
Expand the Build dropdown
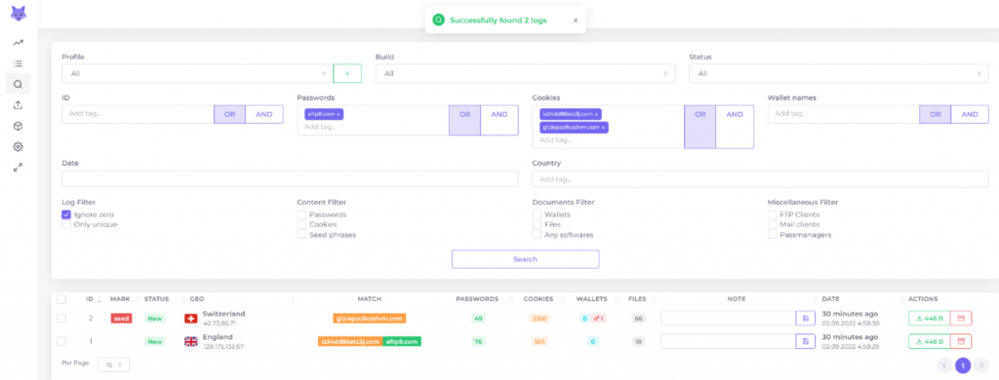(x=525, y=73)
